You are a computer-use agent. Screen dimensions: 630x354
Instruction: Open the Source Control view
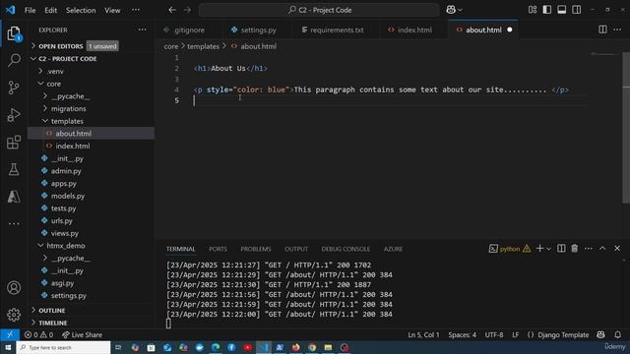click(x=14, y=88)
